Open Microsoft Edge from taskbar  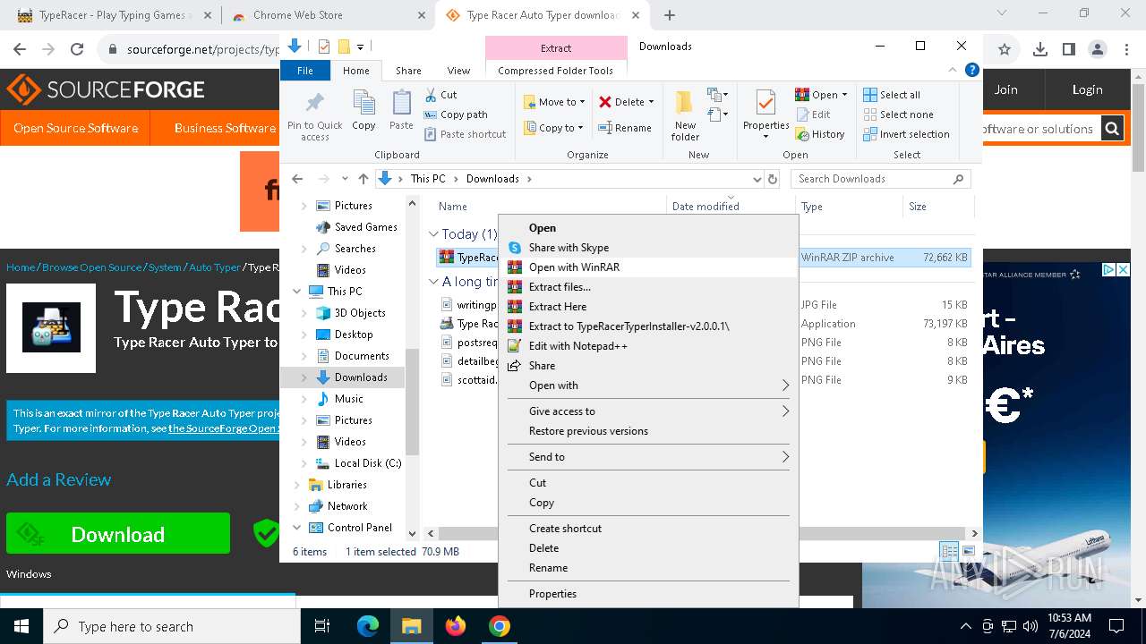(x=368, y=626)
